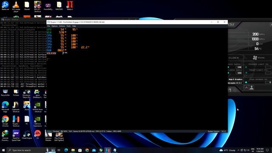Click the 16:9 aspect ratio in the status bar
272x153 pixels.
tap(70, 131)
